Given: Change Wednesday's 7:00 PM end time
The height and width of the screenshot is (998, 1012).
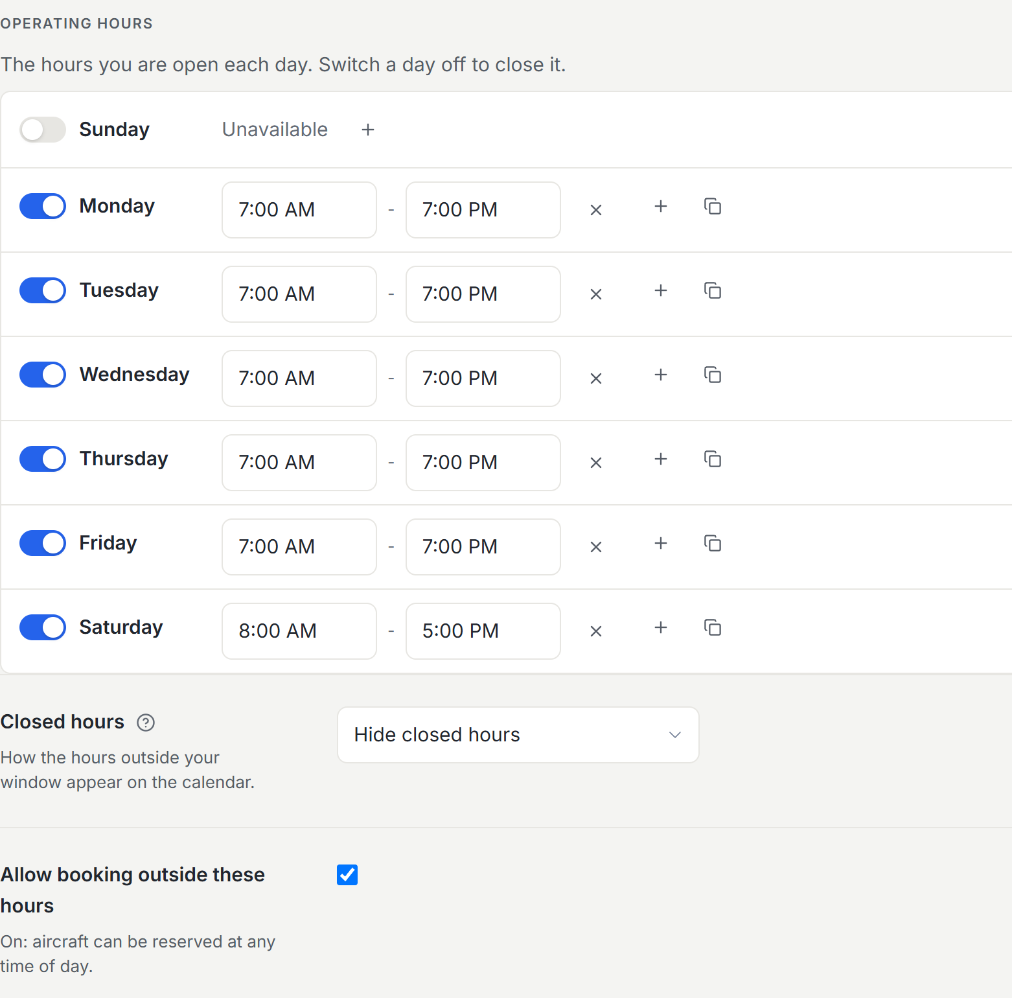Looking at the screenshot, I should (483, 378).
